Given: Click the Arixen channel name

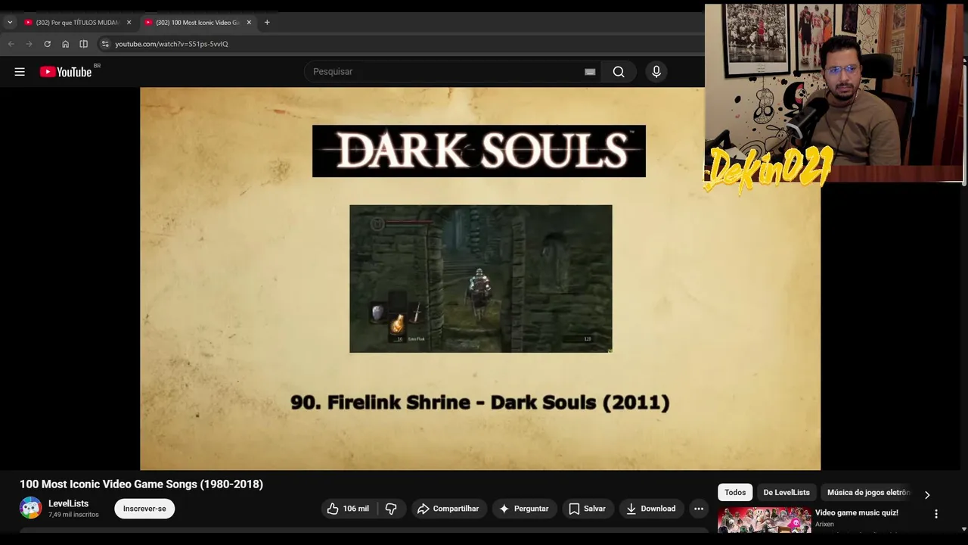Looking at the screenshot, I should pyautogui.click(x=824, y=524).
